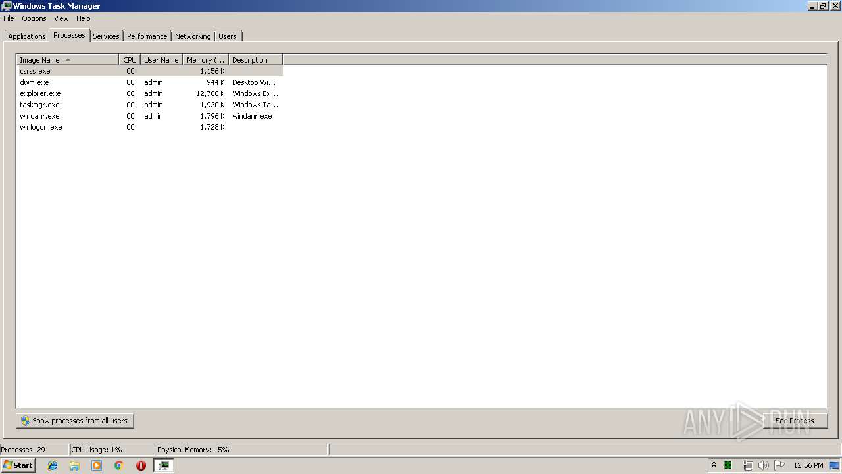Select the csrss.exe process row

(x=150, y=71)
